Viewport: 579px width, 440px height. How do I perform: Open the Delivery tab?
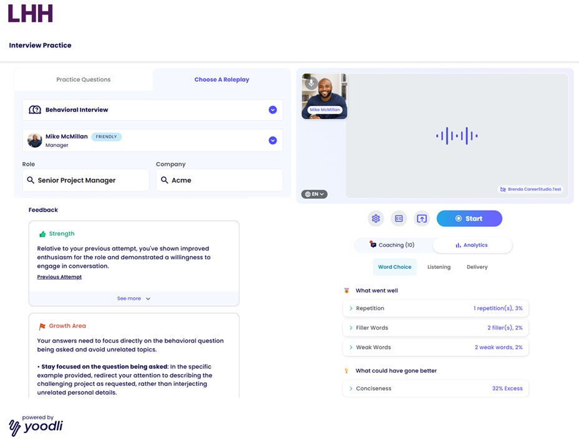pyautogui.click(x=477, y=267)
